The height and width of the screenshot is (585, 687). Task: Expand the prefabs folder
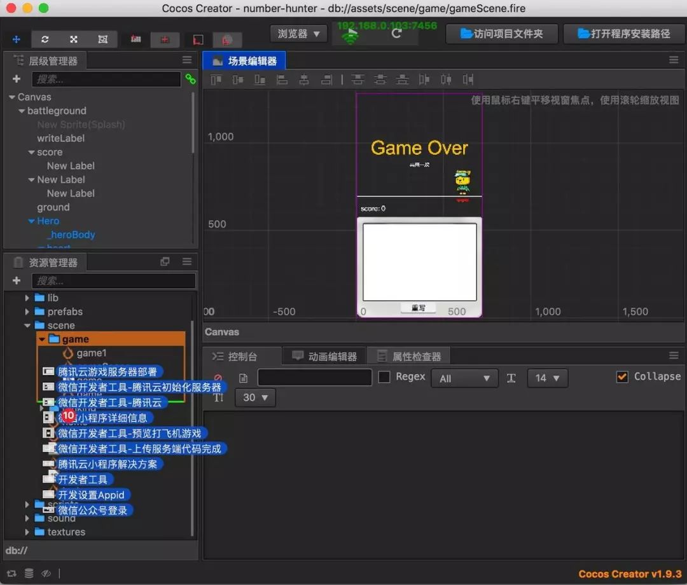pos(27,312)
